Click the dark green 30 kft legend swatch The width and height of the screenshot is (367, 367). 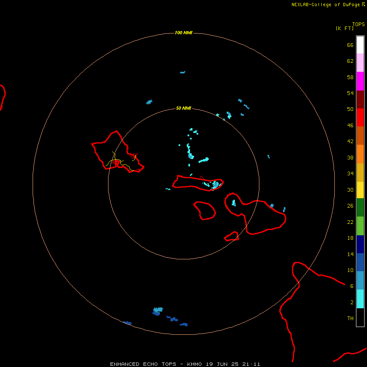coord(360,208)
